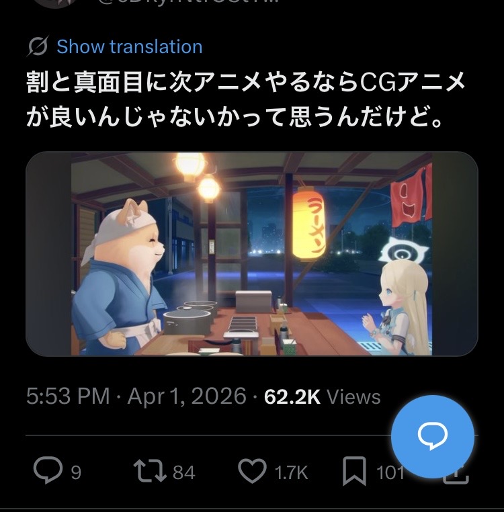Tap the repost count showing 84
The image size is (504, 512).
(184, 472)
